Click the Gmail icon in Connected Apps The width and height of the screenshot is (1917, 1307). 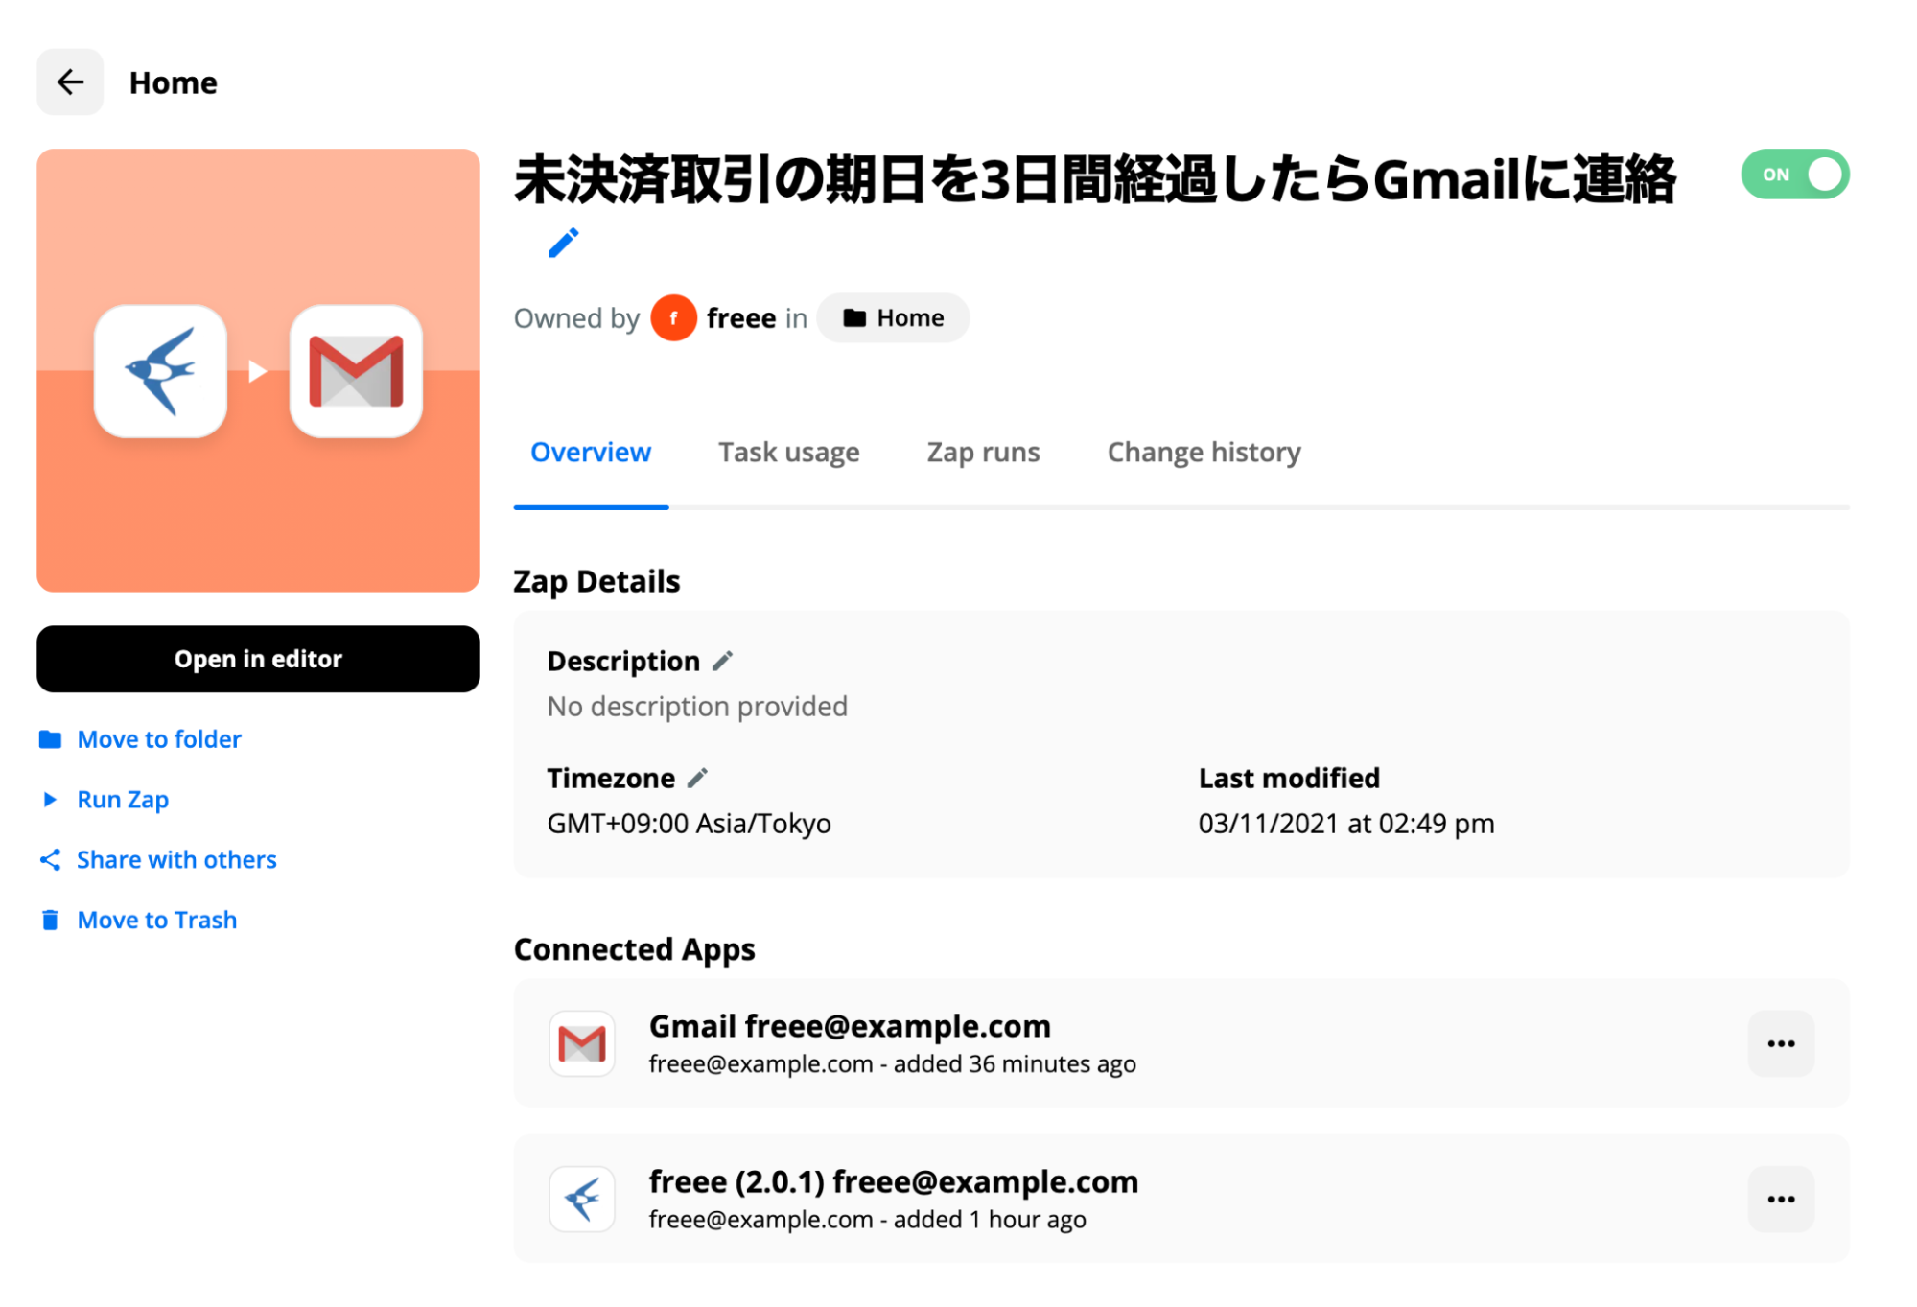[x=582, y=1043]
